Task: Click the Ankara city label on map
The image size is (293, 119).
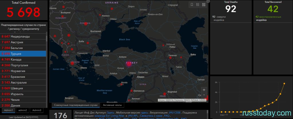Action: click(x=123, y=57)
